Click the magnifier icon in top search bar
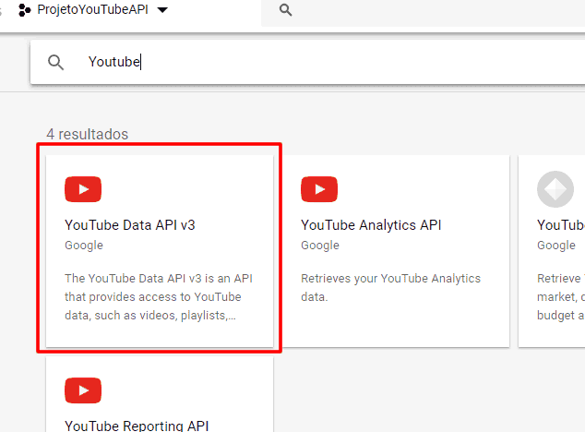The width and height of the screenshot is (585, 432). coord(285,10)
